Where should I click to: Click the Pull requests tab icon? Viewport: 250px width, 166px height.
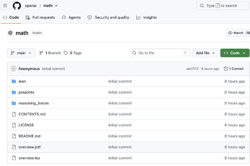tap(27, 17)
